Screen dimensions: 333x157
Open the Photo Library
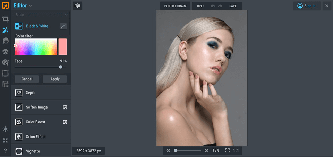tap(175, 6)
